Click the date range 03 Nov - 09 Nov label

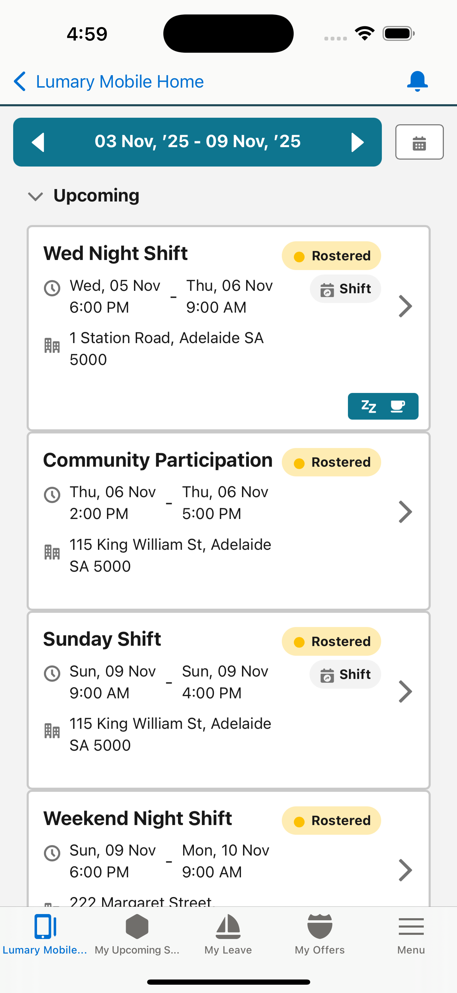pyautogui.click(x=197, y=142)
